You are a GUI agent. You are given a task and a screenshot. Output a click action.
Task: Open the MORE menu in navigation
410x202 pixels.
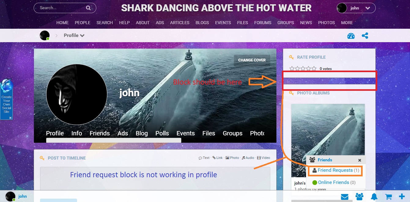click(347, 23)
